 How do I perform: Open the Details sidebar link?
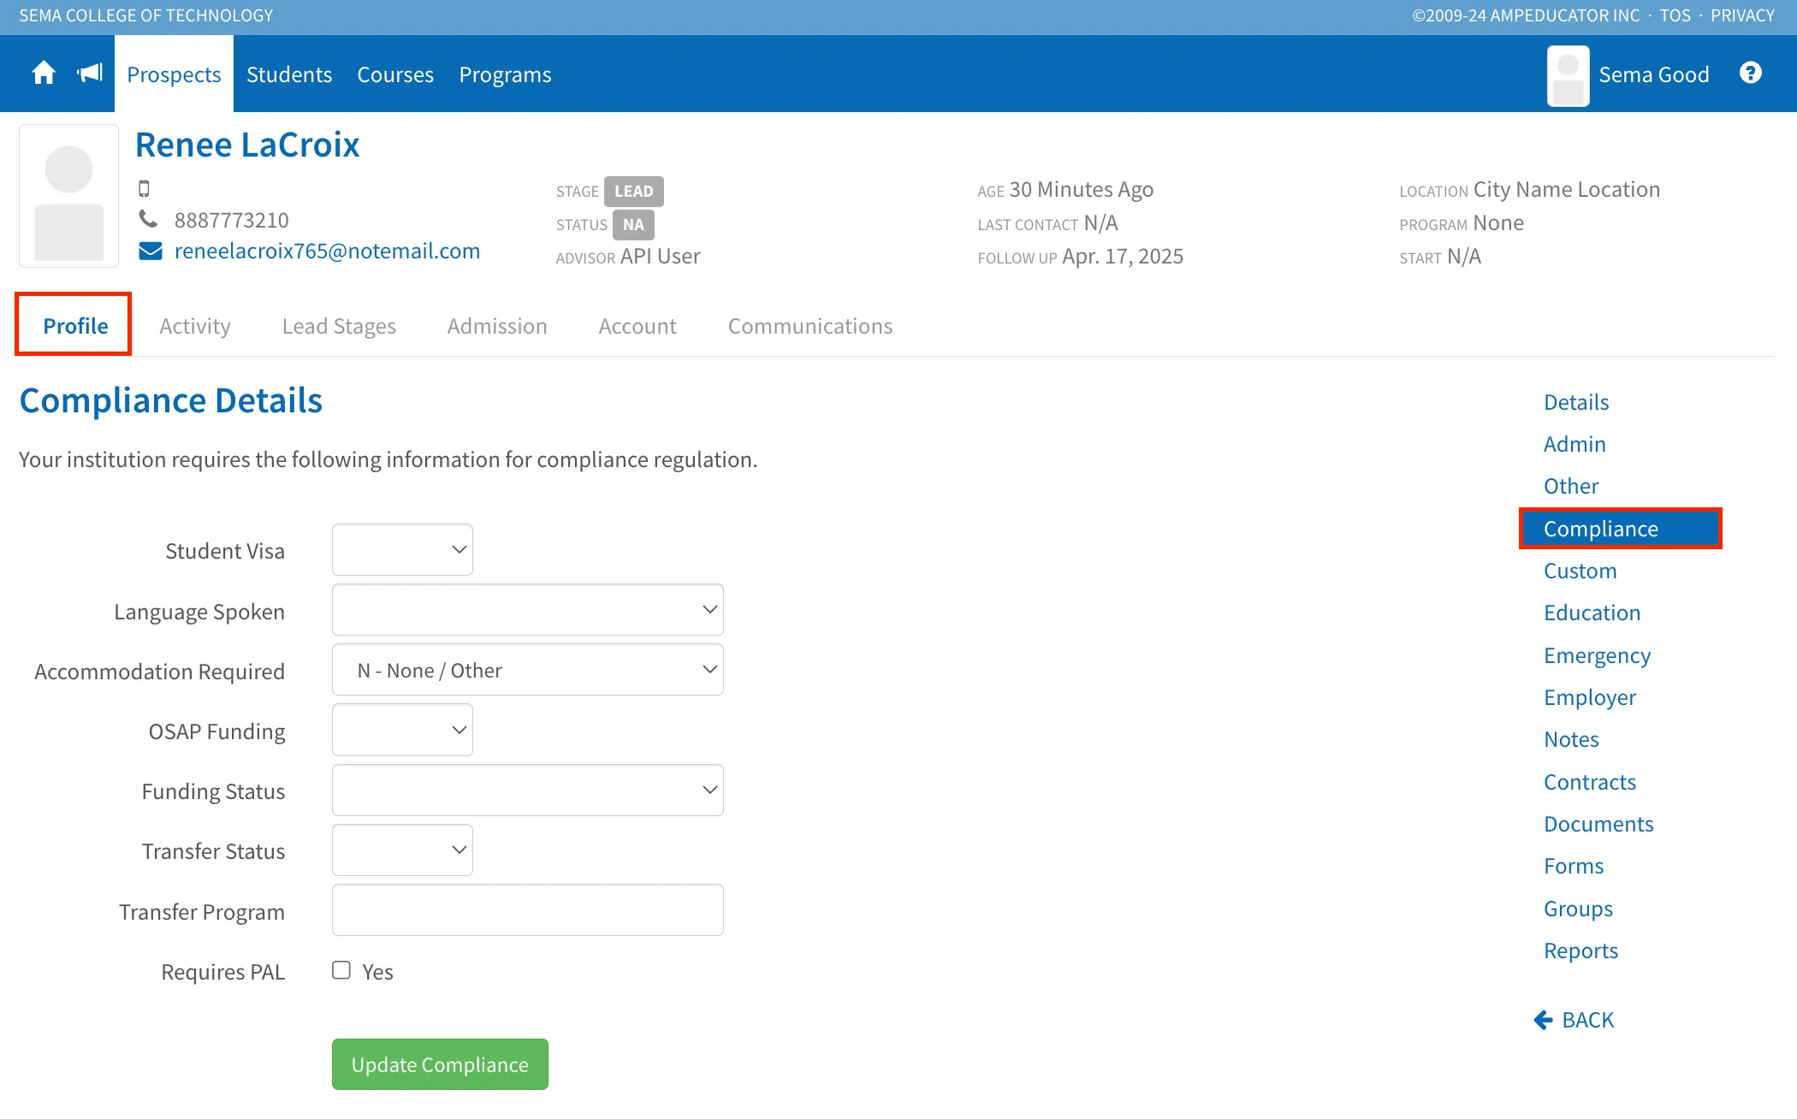pyautogui.click(x=1576, y=402)
